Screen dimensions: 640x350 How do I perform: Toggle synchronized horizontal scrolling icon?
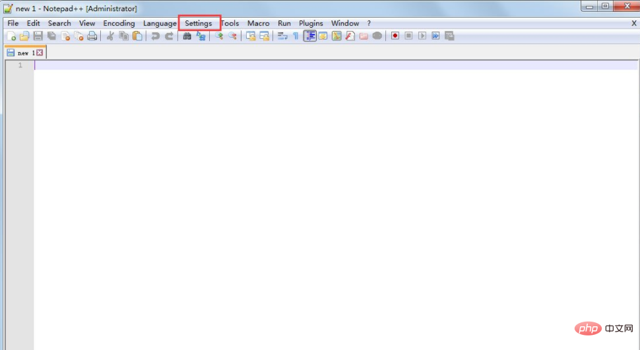[x=264, y=36]
